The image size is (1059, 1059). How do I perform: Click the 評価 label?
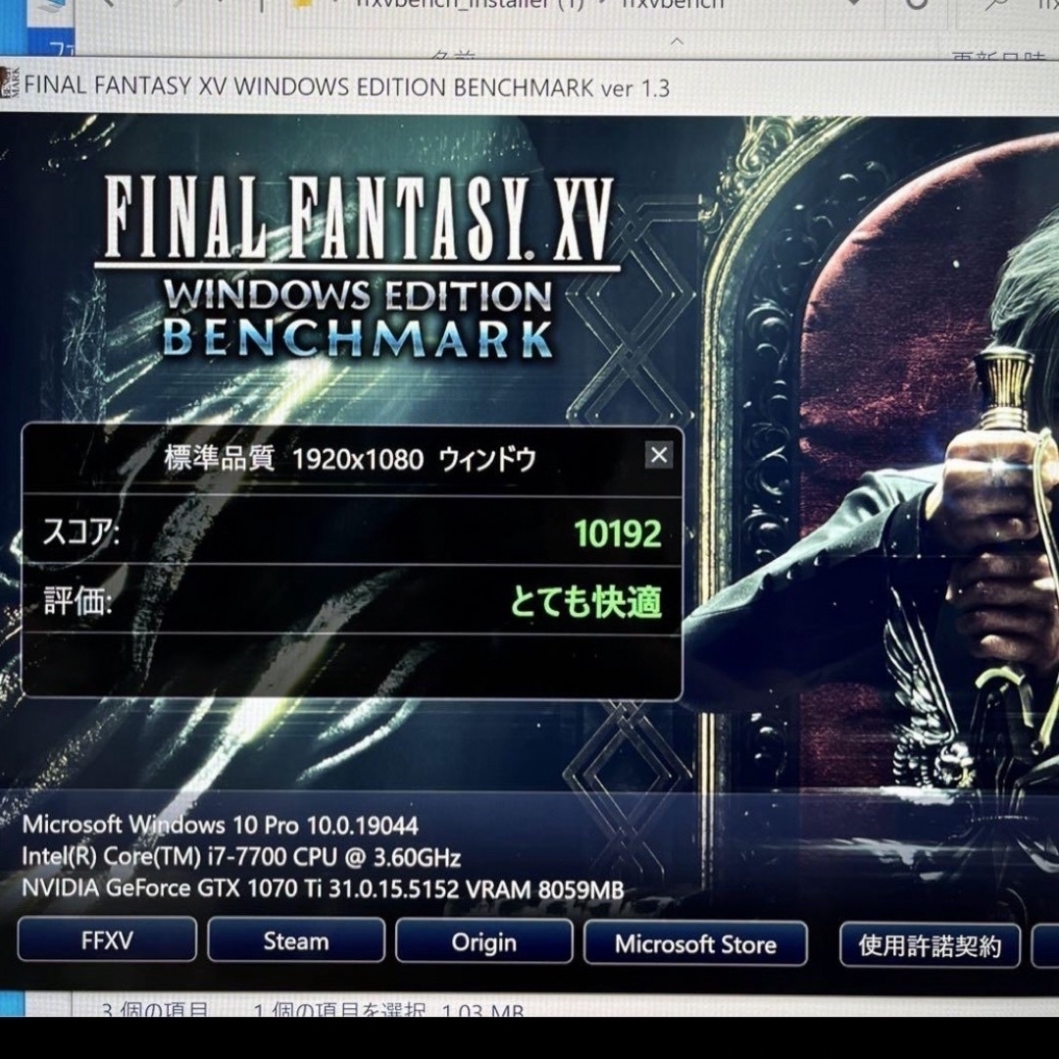77,600
